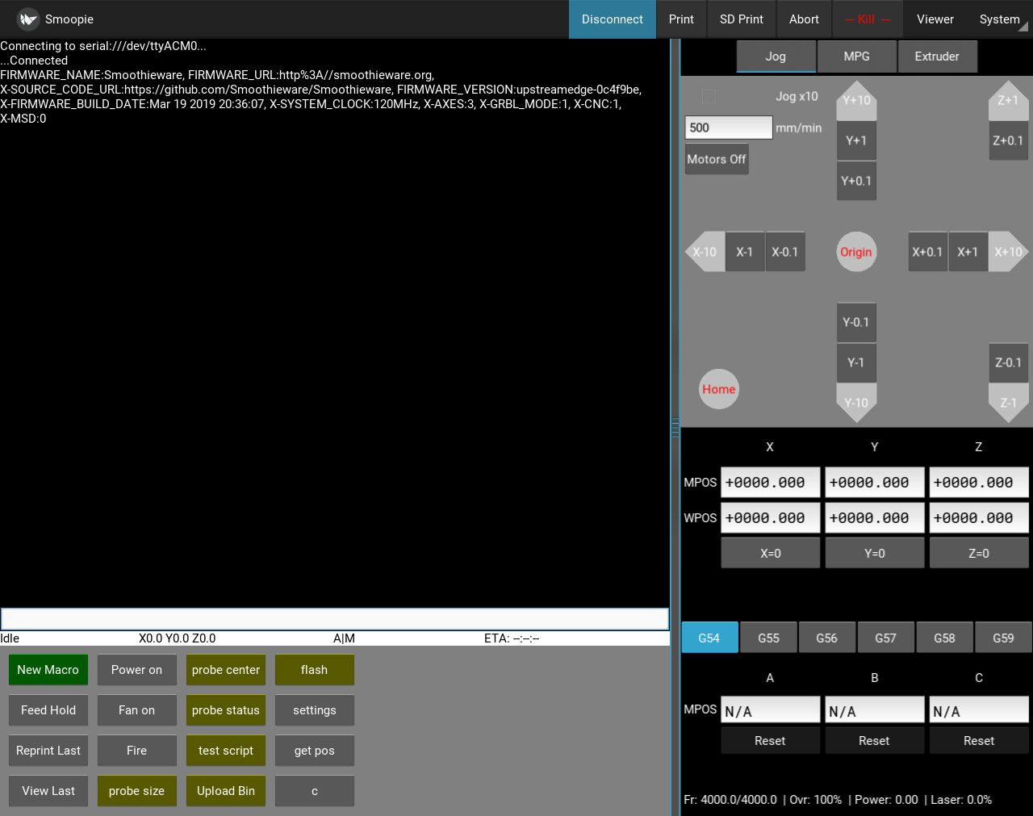Switch to the Extruder tab
The width and height of the screenshot is (1033, 816).
pos(937,56)
